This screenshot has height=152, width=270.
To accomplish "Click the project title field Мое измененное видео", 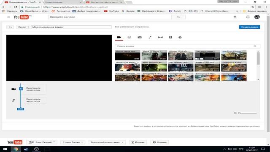I will (x=71, y=27).
